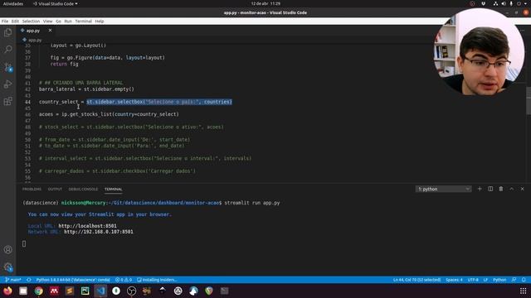This screenshot has height=298, width=531.
Task: Open the View menu
Action: 48,21
